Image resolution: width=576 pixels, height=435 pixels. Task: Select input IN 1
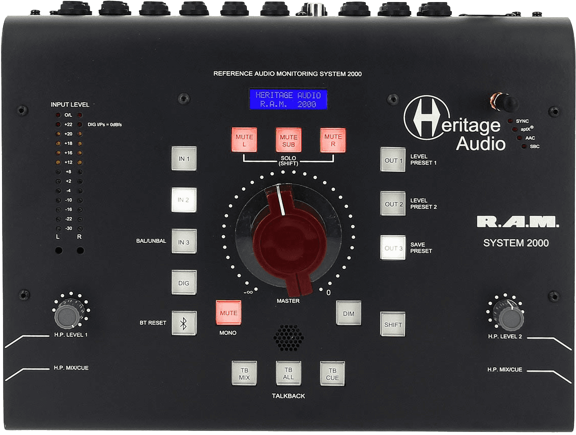tap(184, 159)
